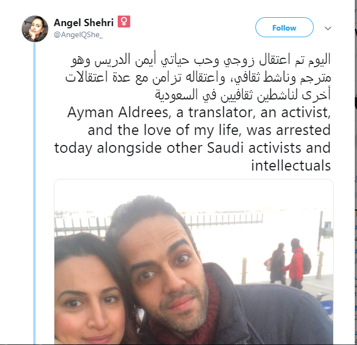Open the @AngelQShe_ handle link
This screenshot has height=345, width=357.
(x=78, y=34)
